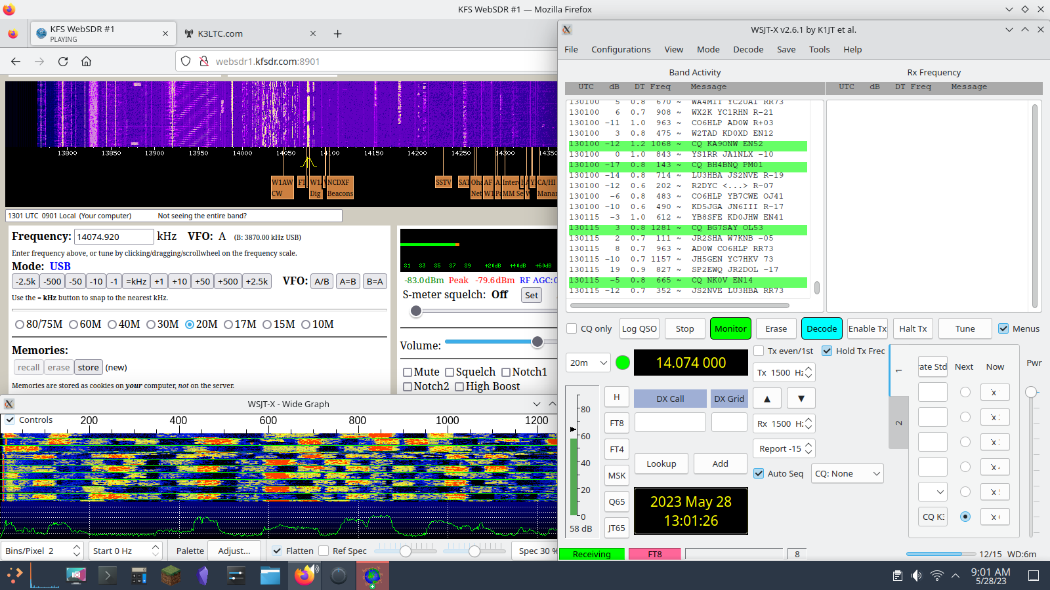Open the clipboard tray icon
Image resolution: width=1050 pixels, height=590 pixels.
click(898, 576)
